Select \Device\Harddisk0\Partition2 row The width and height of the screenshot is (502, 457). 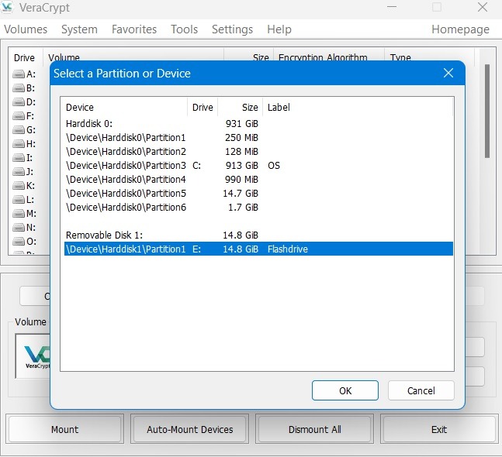point(258,152)
